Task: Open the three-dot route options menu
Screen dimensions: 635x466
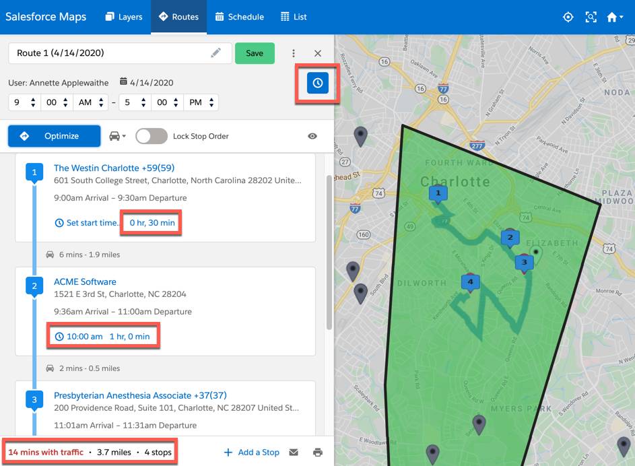Action: (x=294, y=53)
